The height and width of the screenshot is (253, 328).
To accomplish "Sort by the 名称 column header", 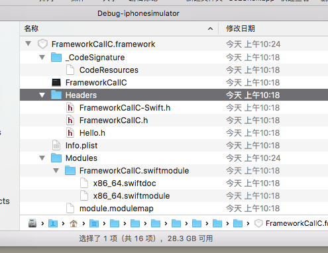I will pyautogui.click(x=31, y=28).
